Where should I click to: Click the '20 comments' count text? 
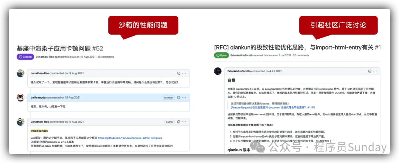(x=301, y=55)
